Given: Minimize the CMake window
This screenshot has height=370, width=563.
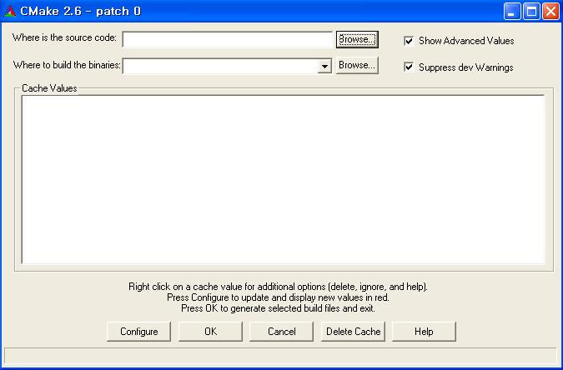Looking at the screenshot, I should point(512,11).
